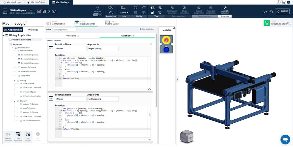293x147 pixels.
Task: Collapse the Gluing XY sequence node
Action: [15, 101]
